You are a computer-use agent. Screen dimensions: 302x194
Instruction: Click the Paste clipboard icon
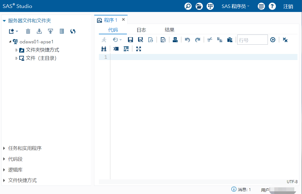point(230,40)
